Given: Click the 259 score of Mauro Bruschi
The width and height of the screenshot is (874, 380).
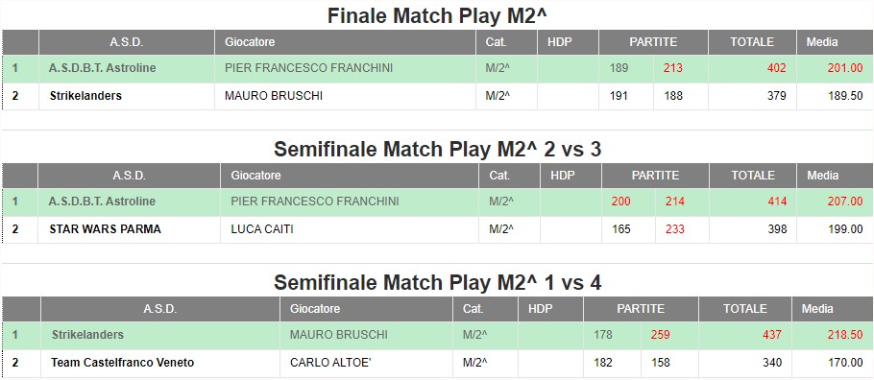Looking at the screenshot, I should 660,335.
